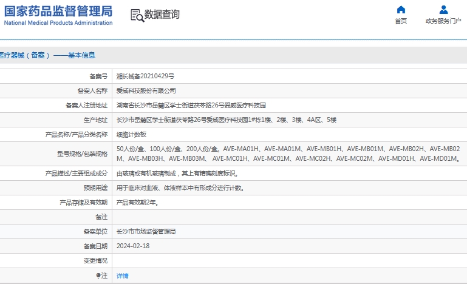Click the 型号规格/包装规格 label
Image resolution: width=467 pixels, height=287 pixels.
click(x=83, y=154)
